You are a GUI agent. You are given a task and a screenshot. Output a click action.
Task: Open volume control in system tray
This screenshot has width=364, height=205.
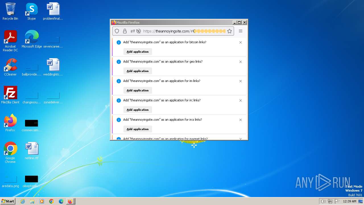pos(323,201)
